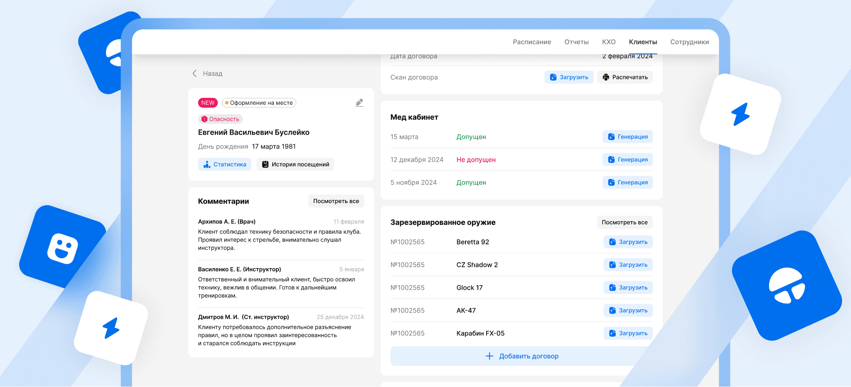
Task: Click the name Евгений Васильевич Буслейко
Action: (254, 133)
